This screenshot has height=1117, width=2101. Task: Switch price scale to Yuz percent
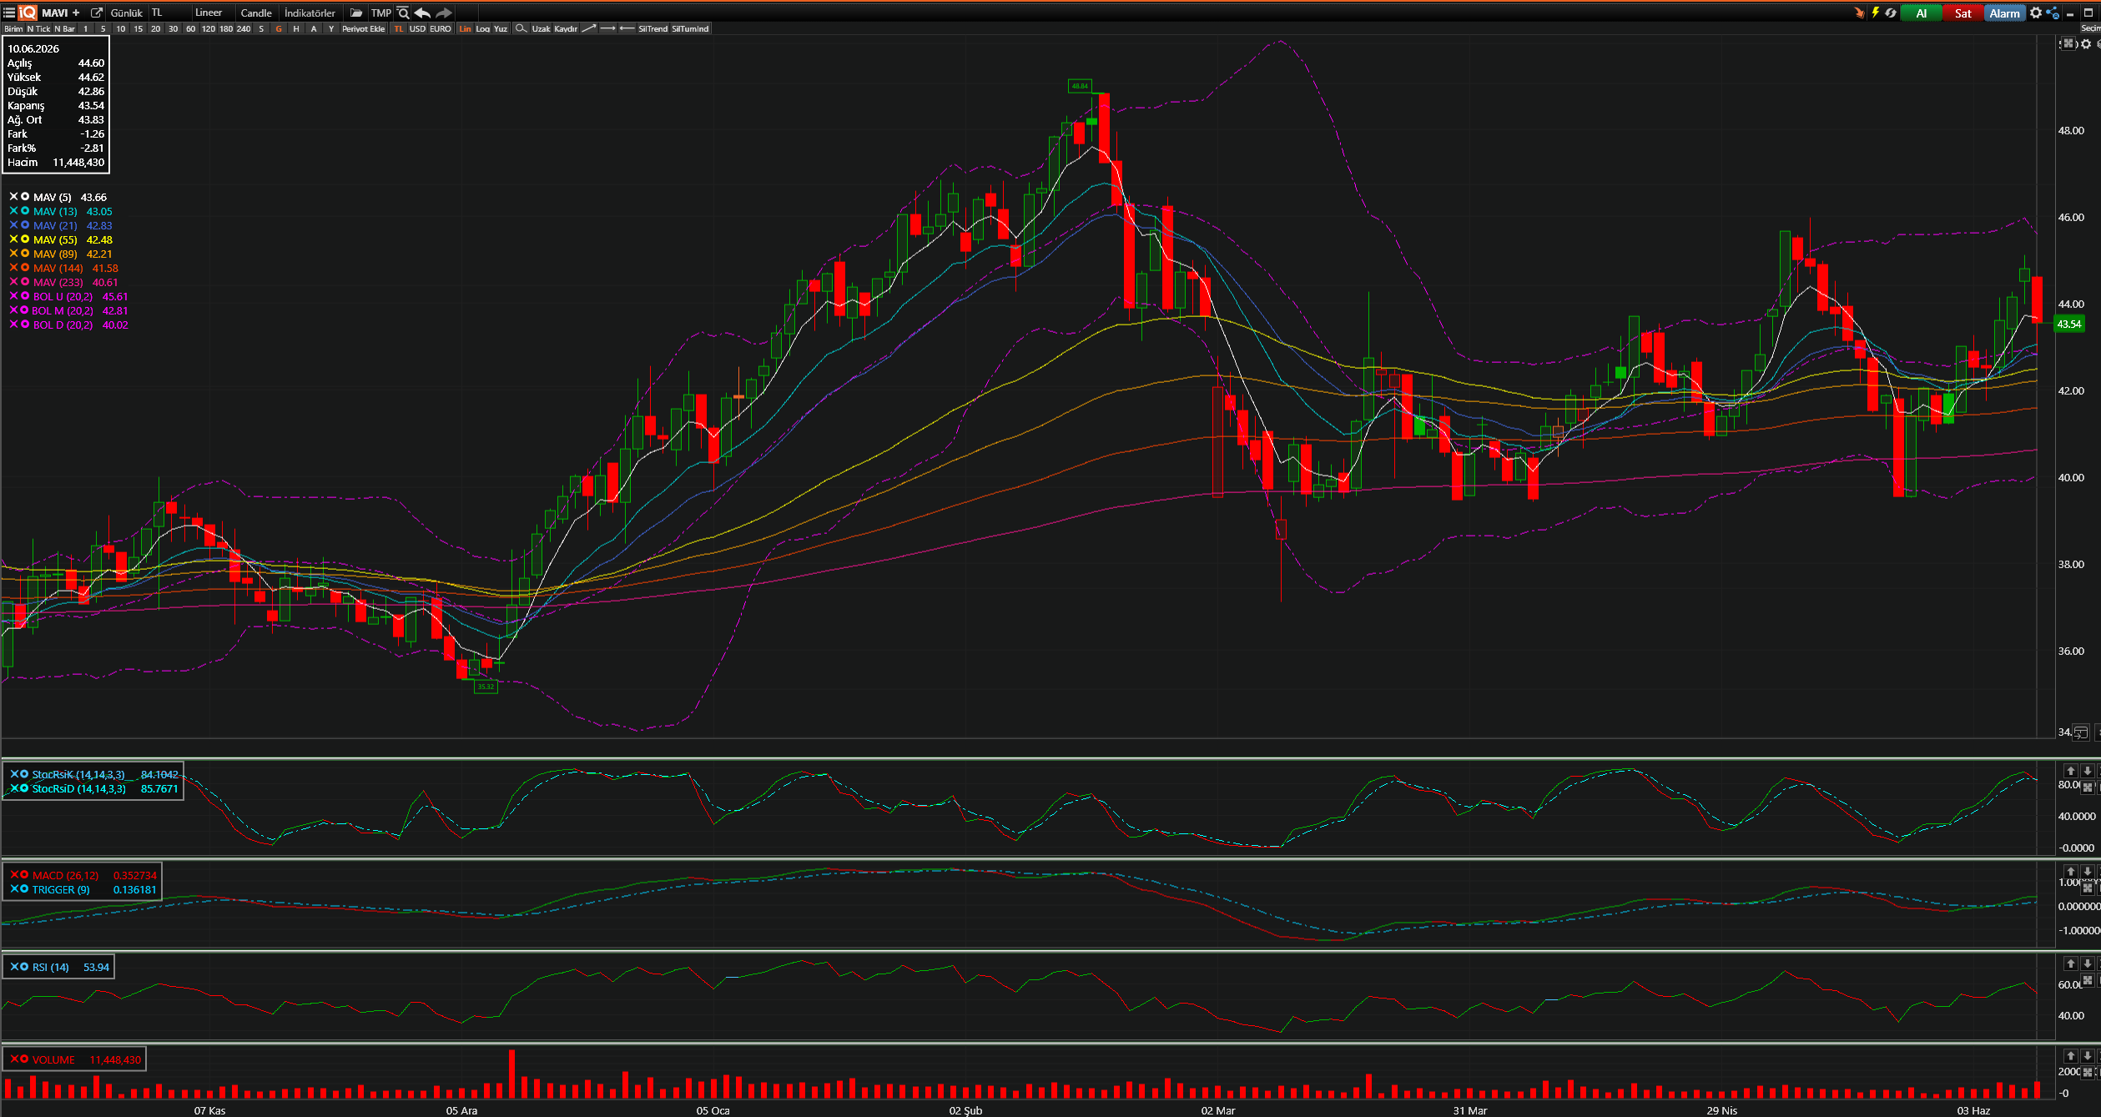(x=501, y=28)
